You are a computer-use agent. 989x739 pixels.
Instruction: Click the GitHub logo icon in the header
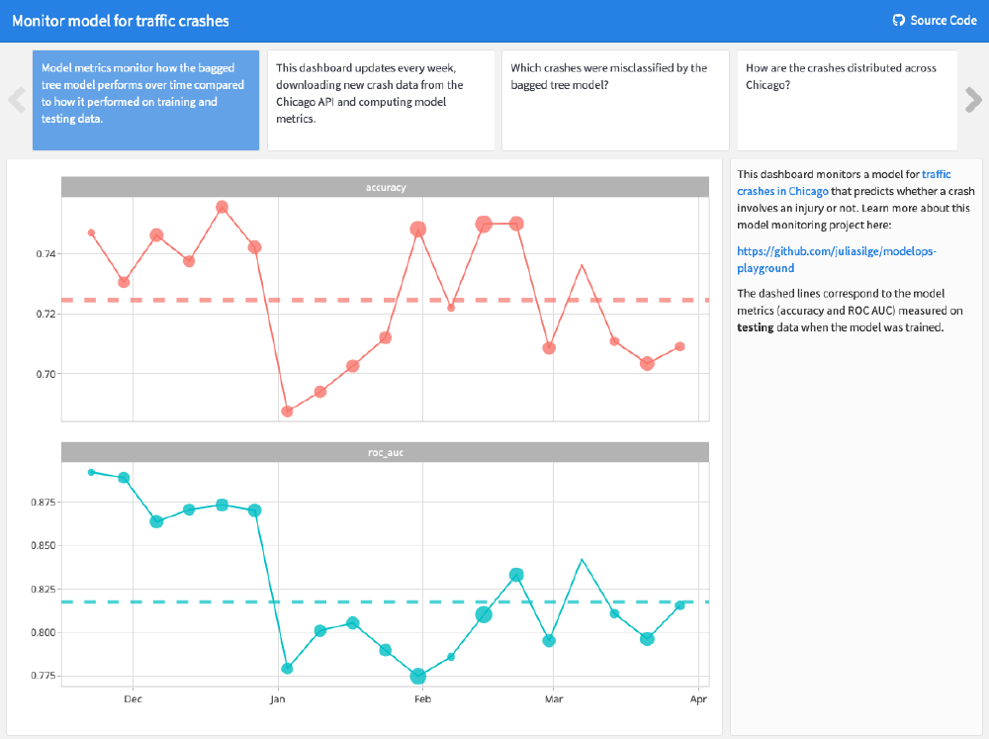pos(898,19)
